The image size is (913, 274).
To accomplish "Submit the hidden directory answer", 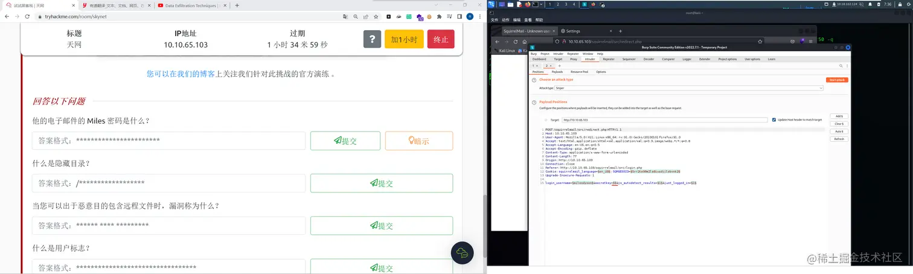I will click(x=382, y=183).
